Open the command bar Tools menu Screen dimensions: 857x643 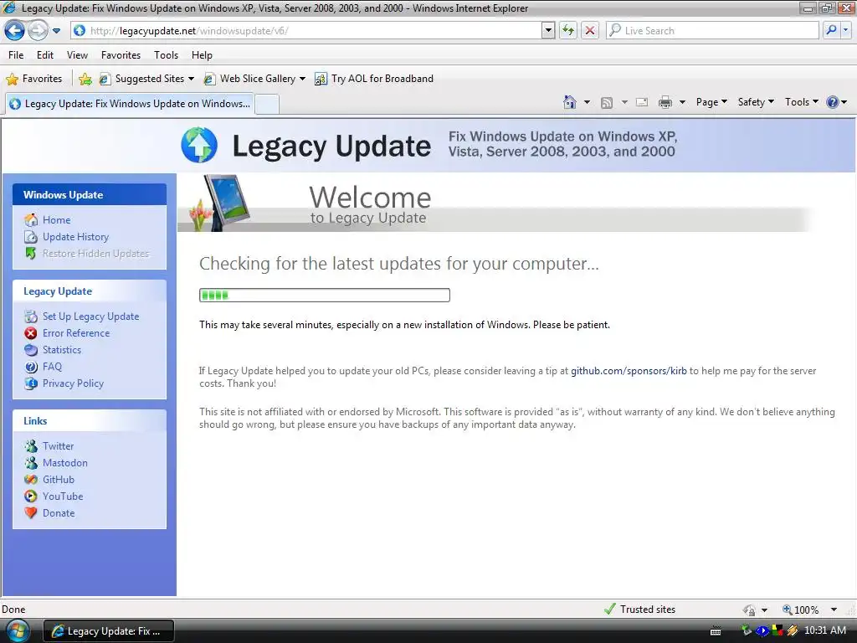(801, 102)
